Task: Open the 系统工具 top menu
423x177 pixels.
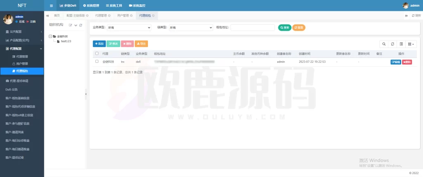Action: pos(114,5)
